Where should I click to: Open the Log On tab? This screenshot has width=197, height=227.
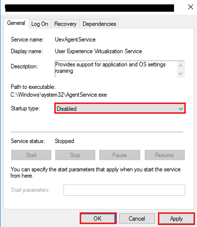[40, 24]
